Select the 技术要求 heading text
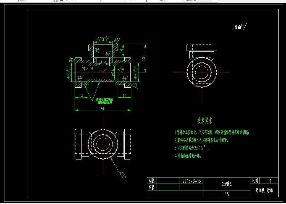This screenshot has height=204, width=286. [205, 121]
